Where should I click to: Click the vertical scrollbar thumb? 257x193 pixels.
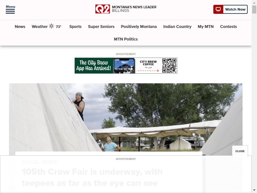pos(254,10)
